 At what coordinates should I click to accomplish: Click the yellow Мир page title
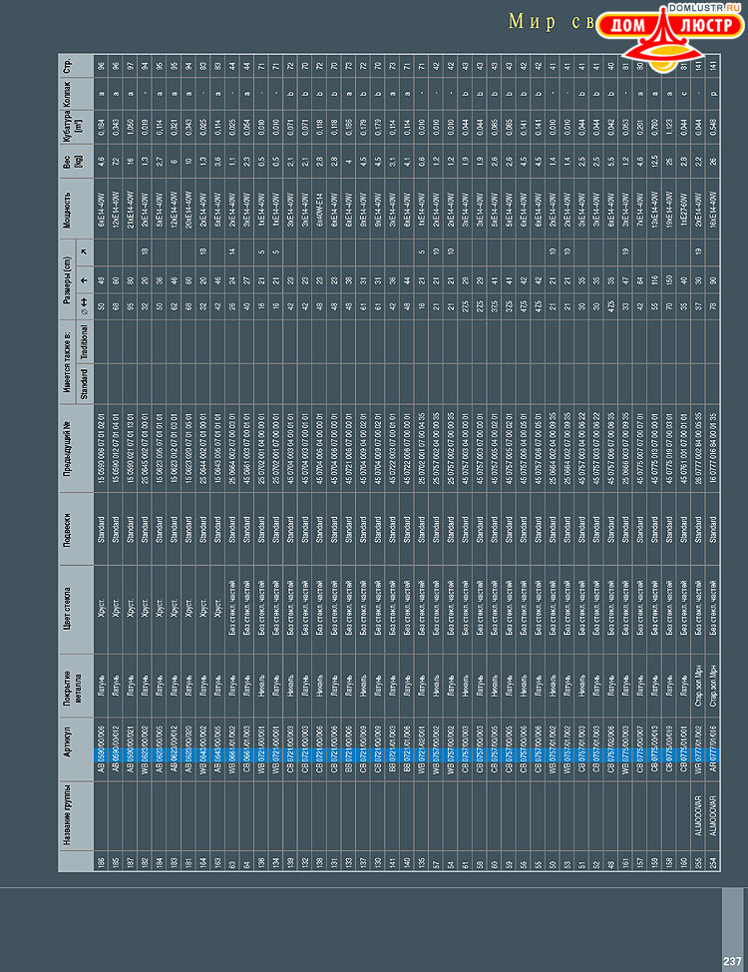point(529,21)
